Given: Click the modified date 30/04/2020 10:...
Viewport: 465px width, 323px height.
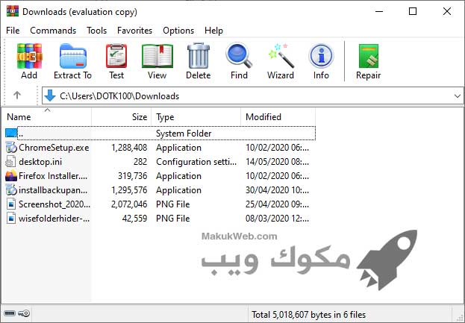Looking at the screenshot, I should tap(277, 190).
